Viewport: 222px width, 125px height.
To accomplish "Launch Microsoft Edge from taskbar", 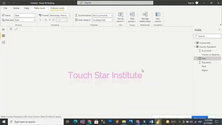I will (x=75, y=122).
